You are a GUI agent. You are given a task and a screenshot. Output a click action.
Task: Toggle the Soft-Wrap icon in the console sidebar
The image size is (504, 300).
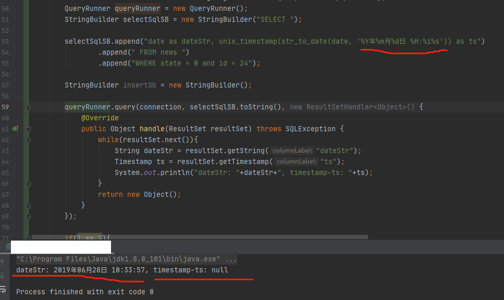click(x=3, y=289)
